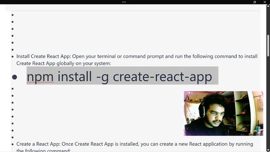Click the vertical scrollbar thumb
Viewport: 270px width, 152px height.
coord(268,45)
